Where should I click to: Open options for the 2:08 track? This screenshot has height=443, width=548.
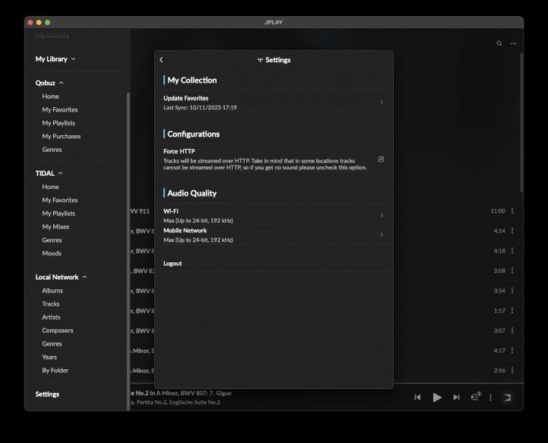[513, 270]
